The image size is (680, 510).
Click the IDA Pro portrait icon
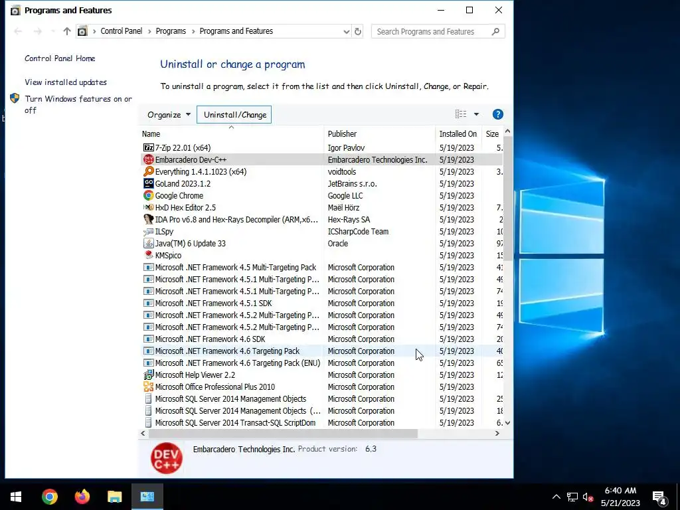(148, 219)
